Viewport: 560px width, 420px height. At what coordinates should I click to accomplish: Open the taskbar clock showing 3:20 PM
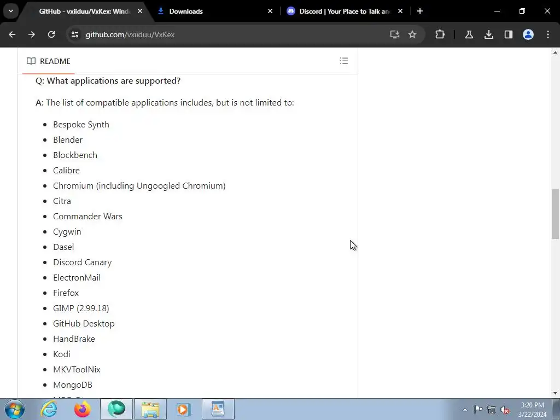532,410
